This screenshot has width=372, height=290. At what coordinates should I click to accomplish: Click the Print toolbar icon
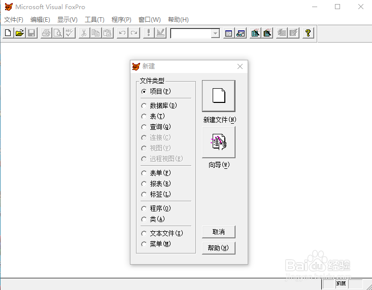click(46, 32)
